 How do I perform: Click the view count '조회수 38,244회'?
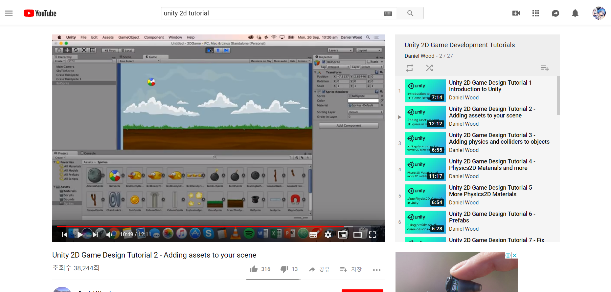(x=76, y=268)
